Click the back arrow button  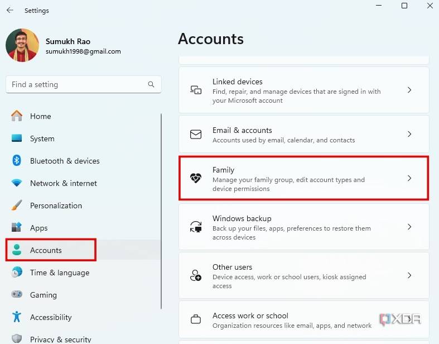(x=10, y=10)
